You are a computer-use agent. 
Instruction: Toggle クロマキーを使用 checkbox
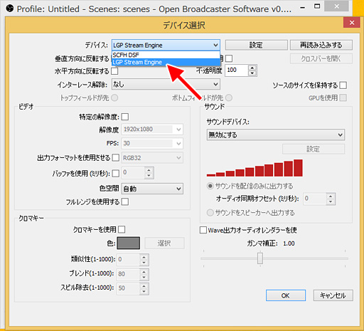(122, 229)
